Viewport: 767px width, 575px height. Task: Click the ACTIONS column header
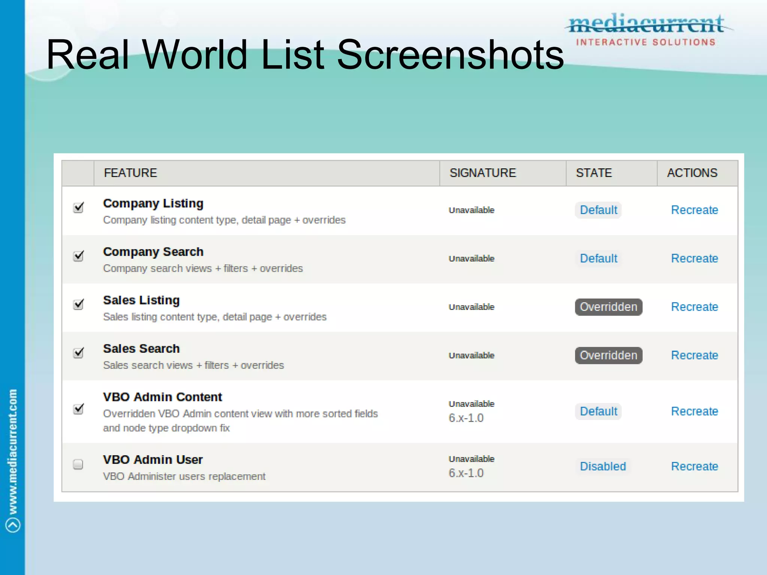coord(697,173)
